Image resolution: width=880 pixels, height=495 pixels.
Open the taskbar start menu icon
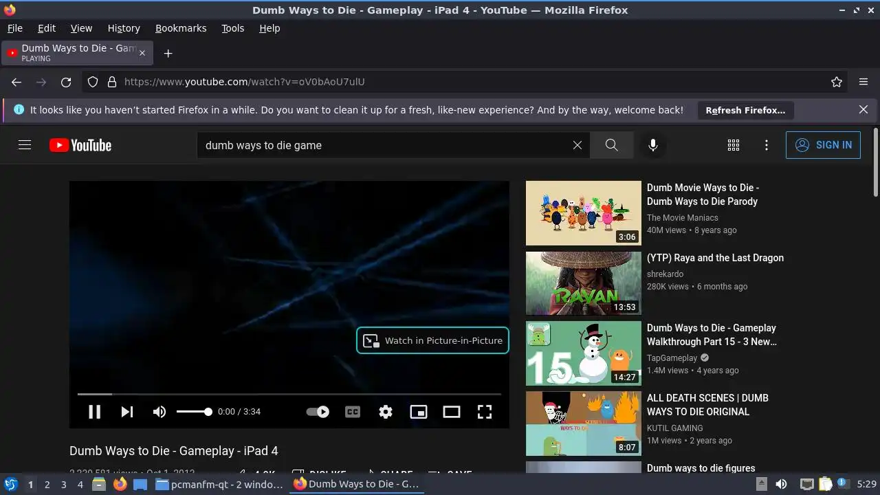(x=10, y=484)
